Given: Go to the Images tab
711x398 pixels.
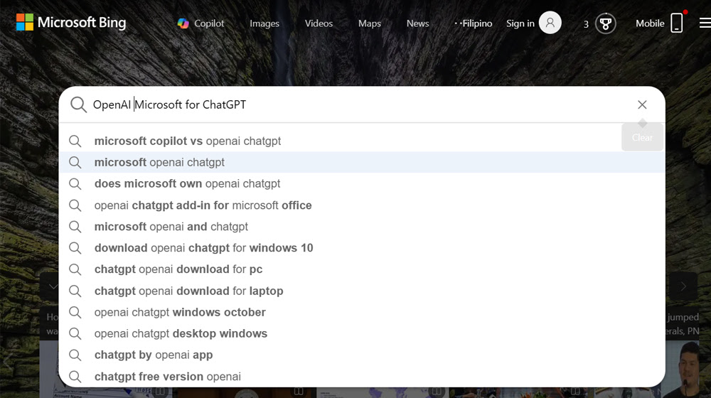Looking at the screenshot, I should click(264, 23).
